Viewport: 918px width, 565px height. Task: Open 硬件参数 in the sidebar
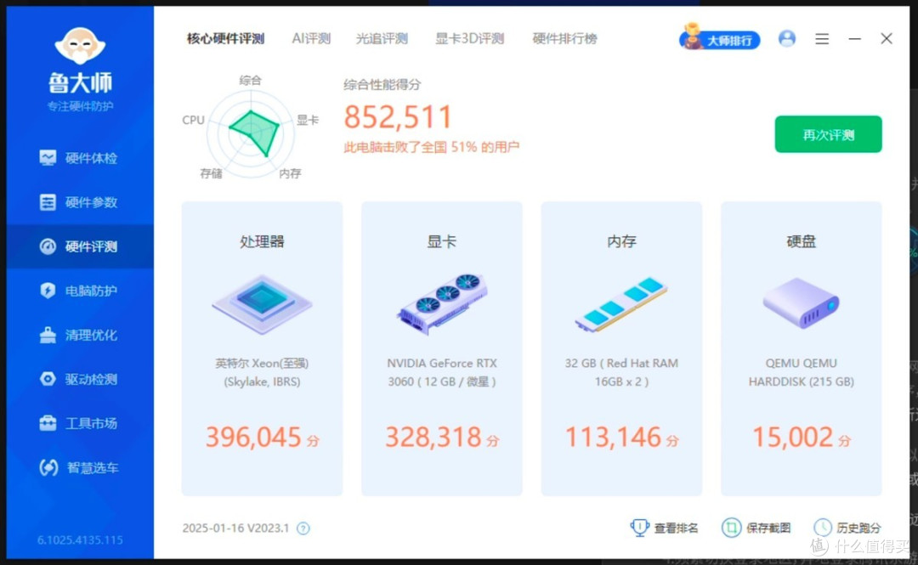coord(79,202)
